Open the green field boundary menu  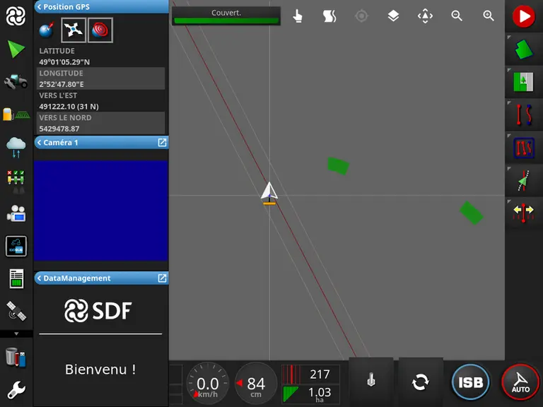(x=524, y=49)
